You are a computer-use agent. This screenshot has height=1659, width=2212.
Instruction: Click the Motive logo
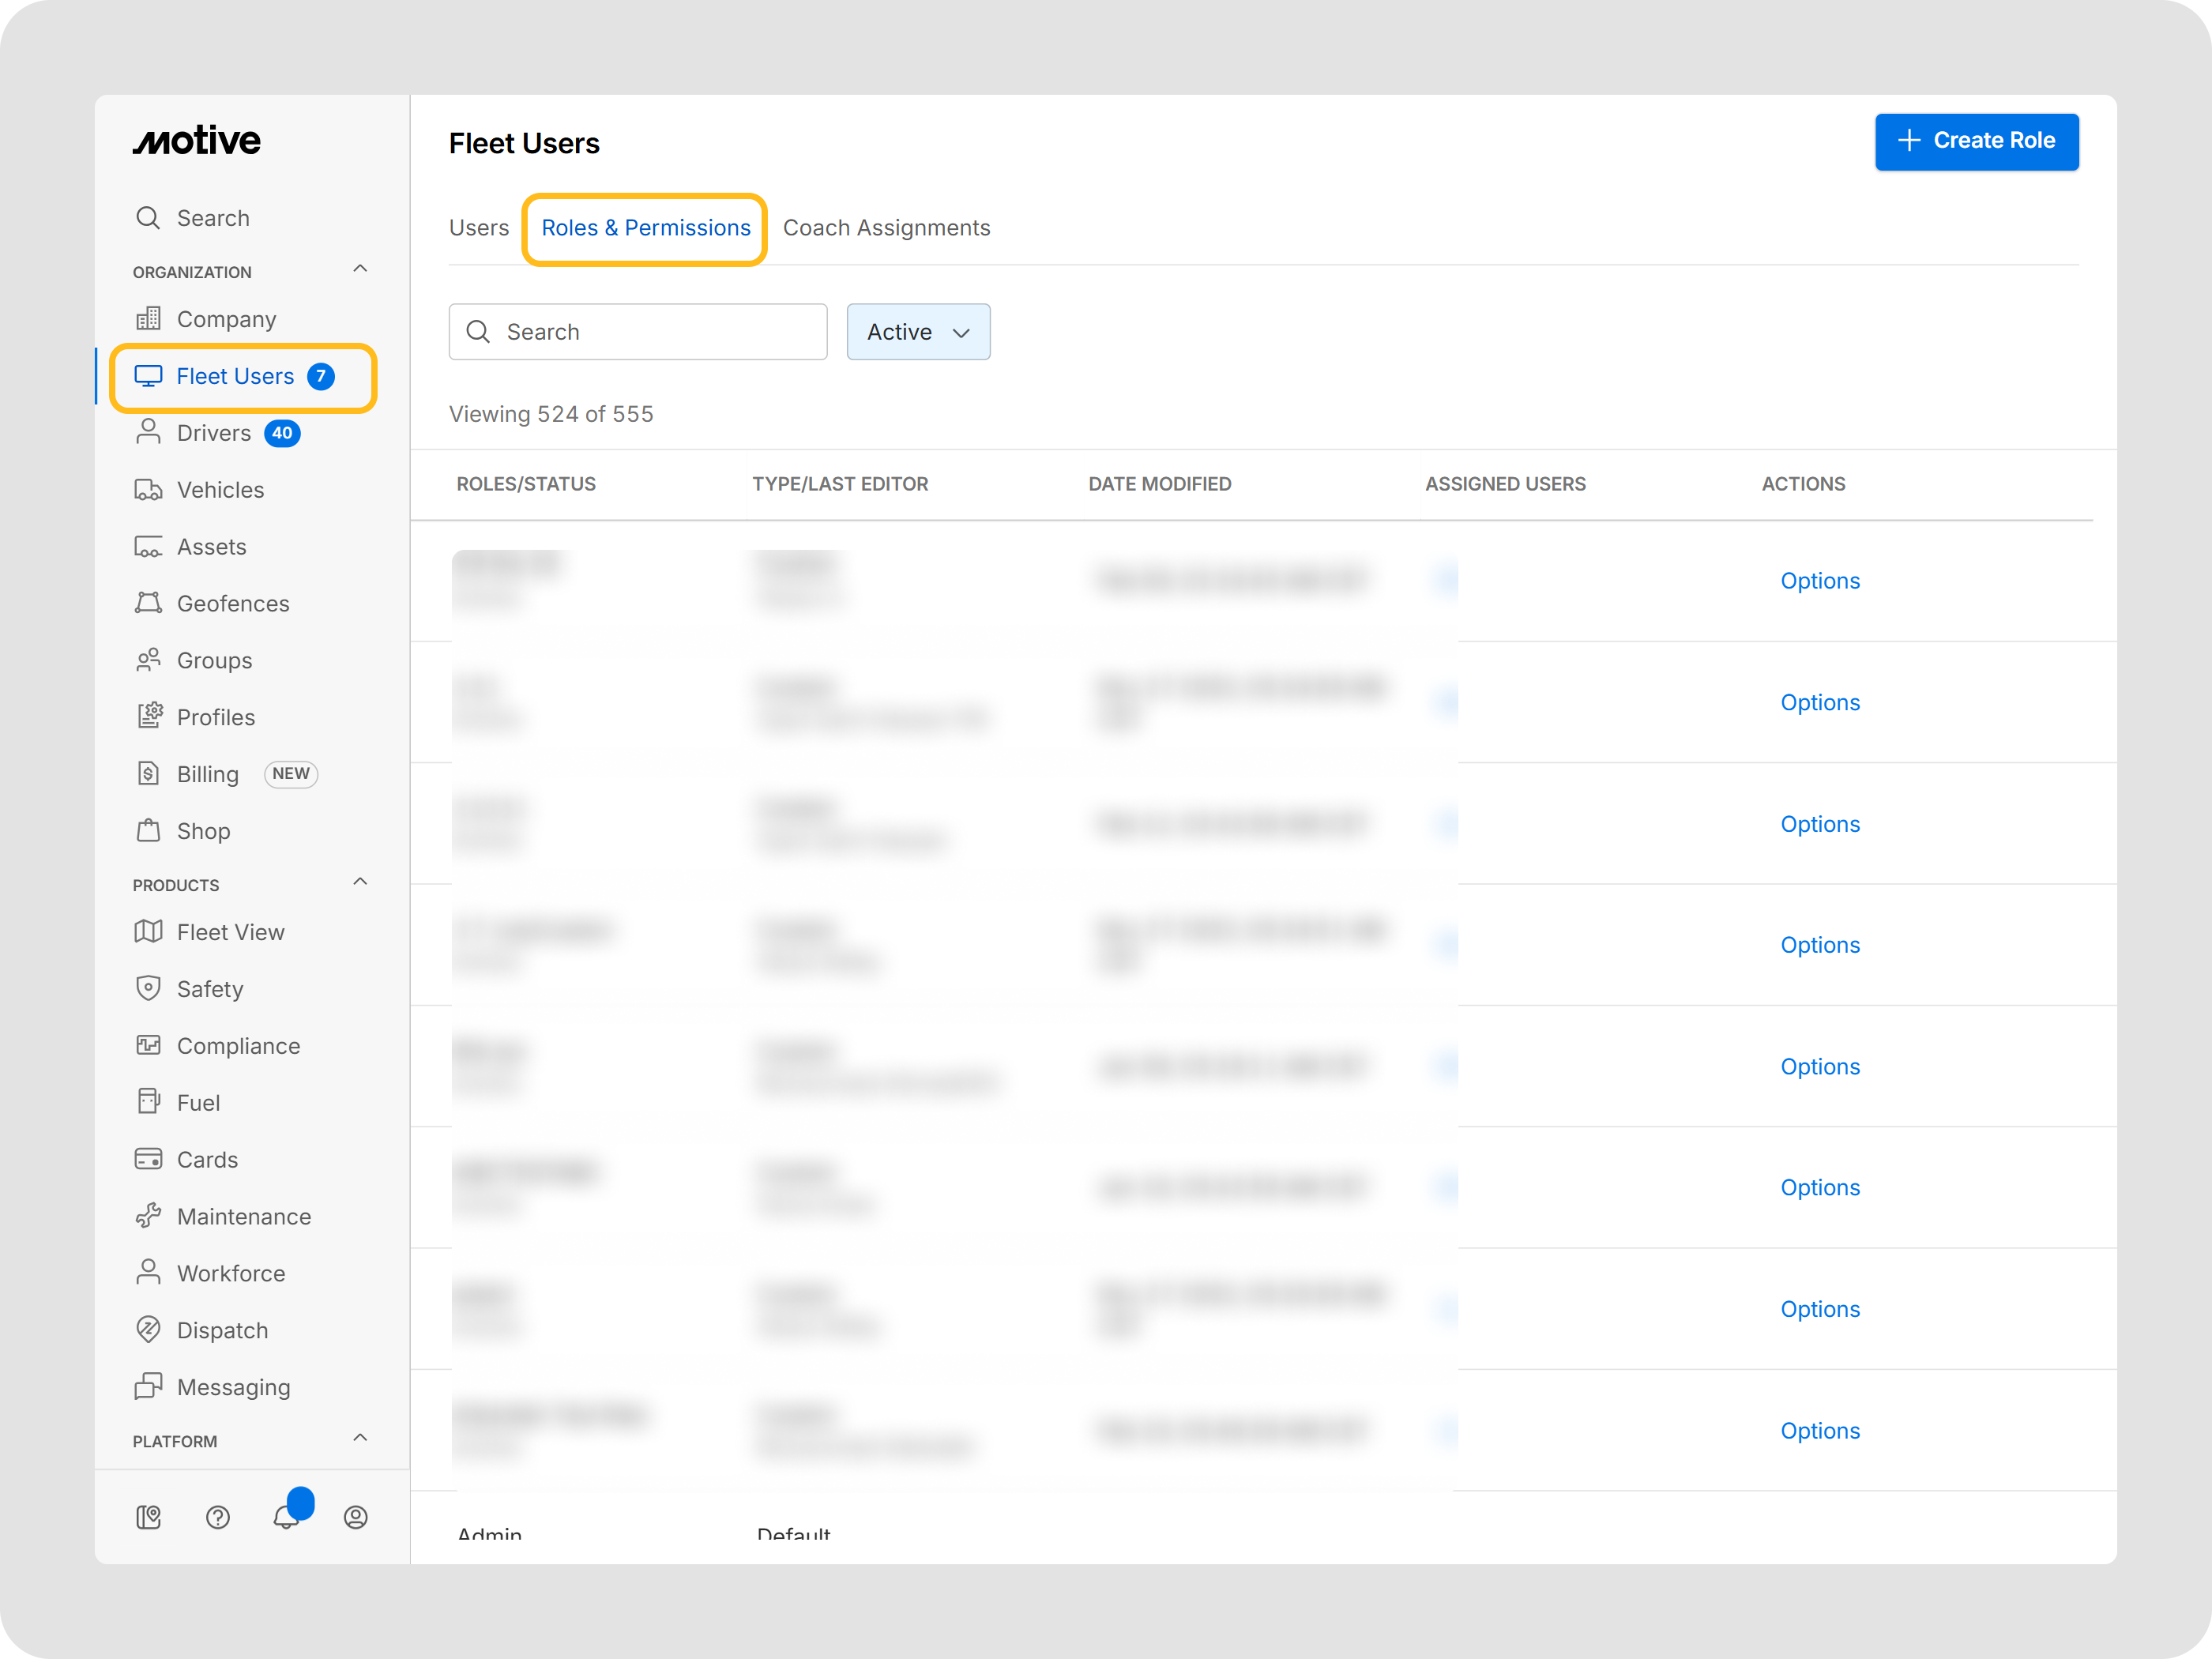pyautogui.click(x=197, y=141)
